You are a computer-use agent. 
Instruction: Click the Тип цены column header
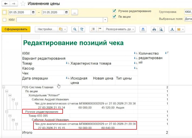click(126, 80)
